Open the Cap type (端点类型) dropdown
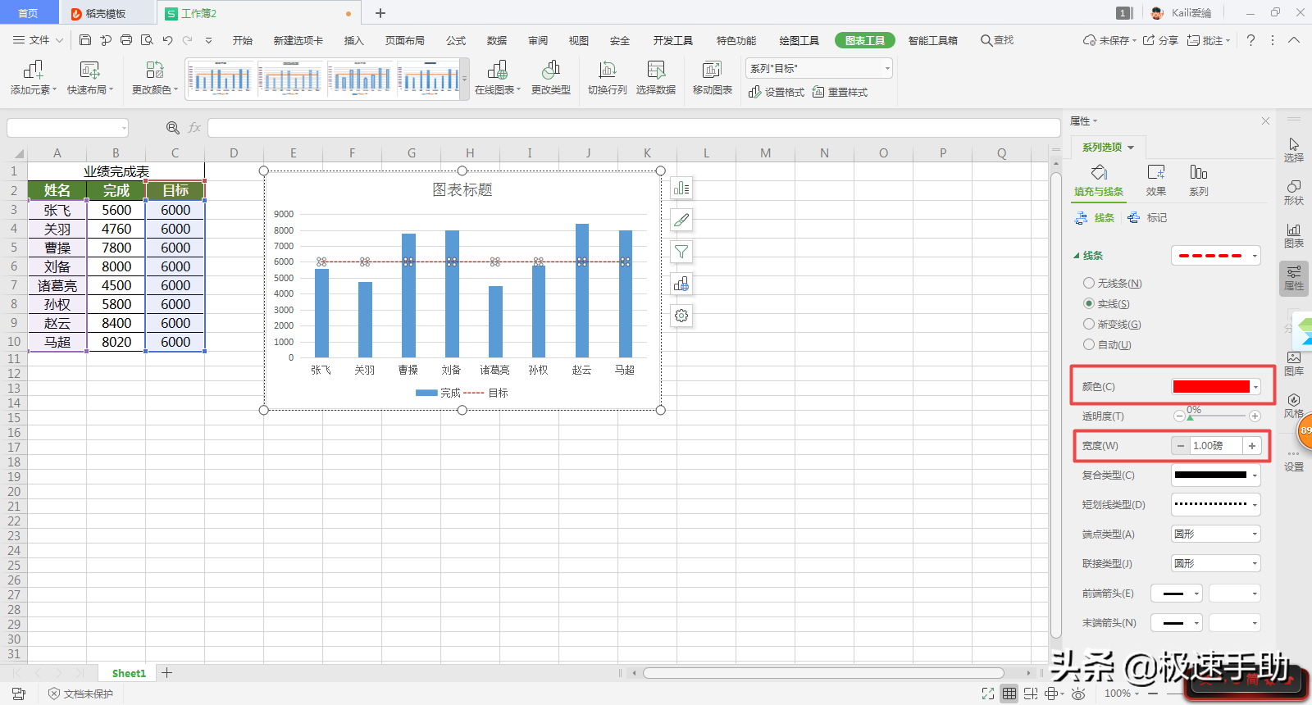The image size is (1312, 705). pos(1216,534)
